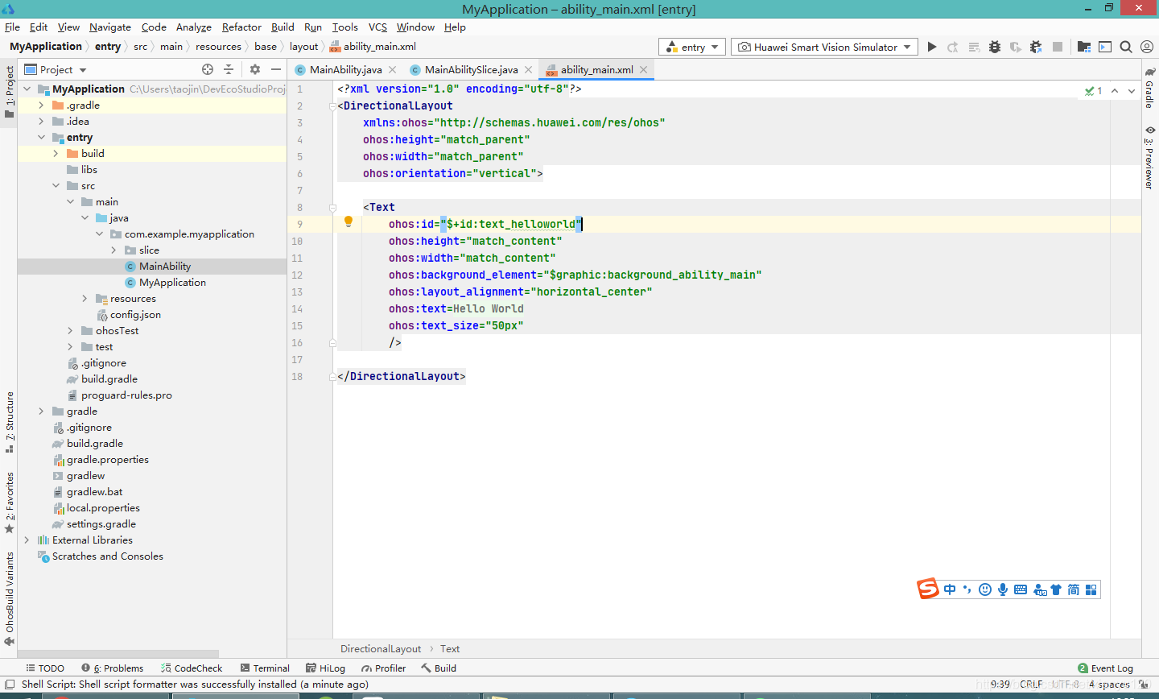Expand the build folder
This screenshot has height=699, width=1159.
coord(56,154)
